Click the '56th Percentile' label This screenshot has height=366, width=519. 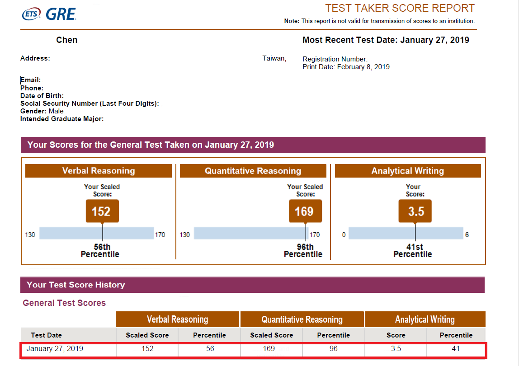[x=100, y=250]
